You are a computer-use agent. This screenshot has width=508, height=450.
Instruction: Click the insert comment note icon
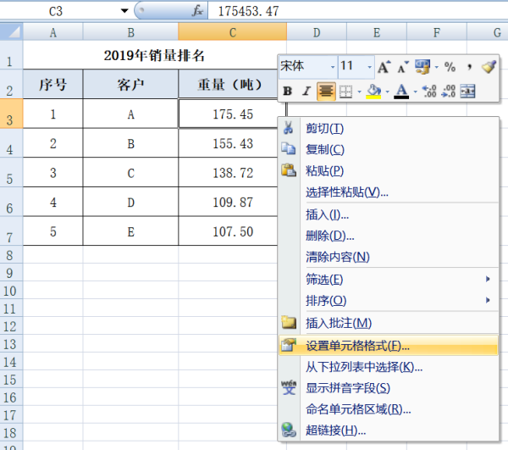[x=289, y=322]
